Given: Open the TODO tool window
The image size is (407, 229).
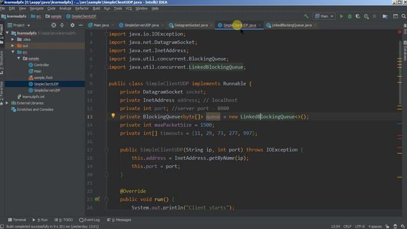Looking at the screenshot, I should point(64,220).
